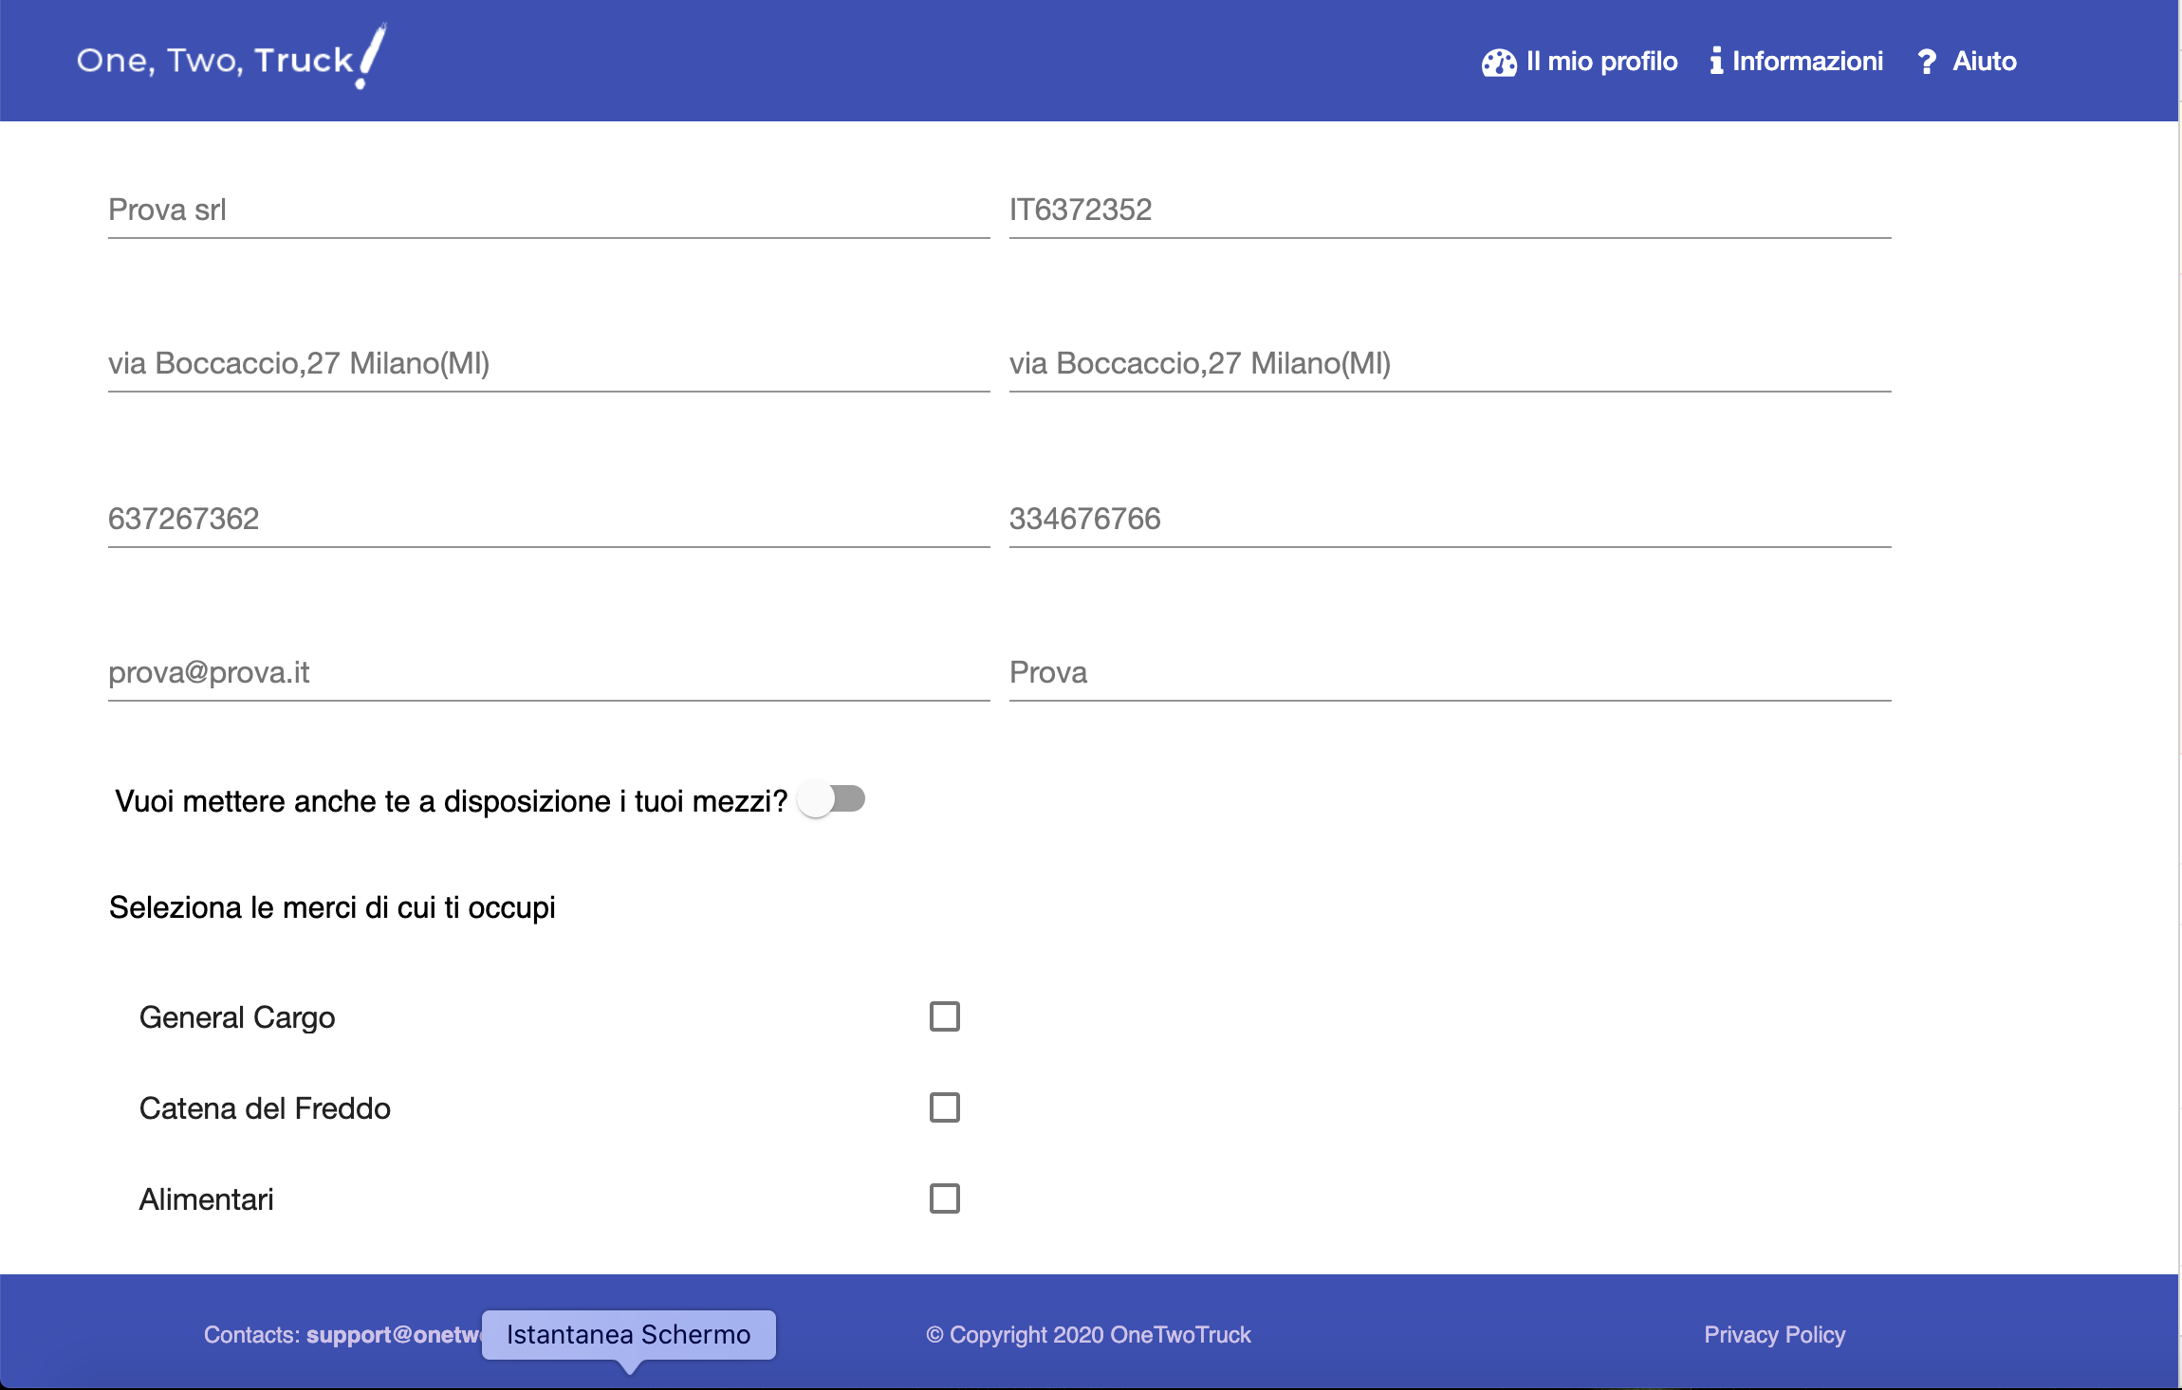Click the info icon beside Informazioni

[x=1715, y=62]
